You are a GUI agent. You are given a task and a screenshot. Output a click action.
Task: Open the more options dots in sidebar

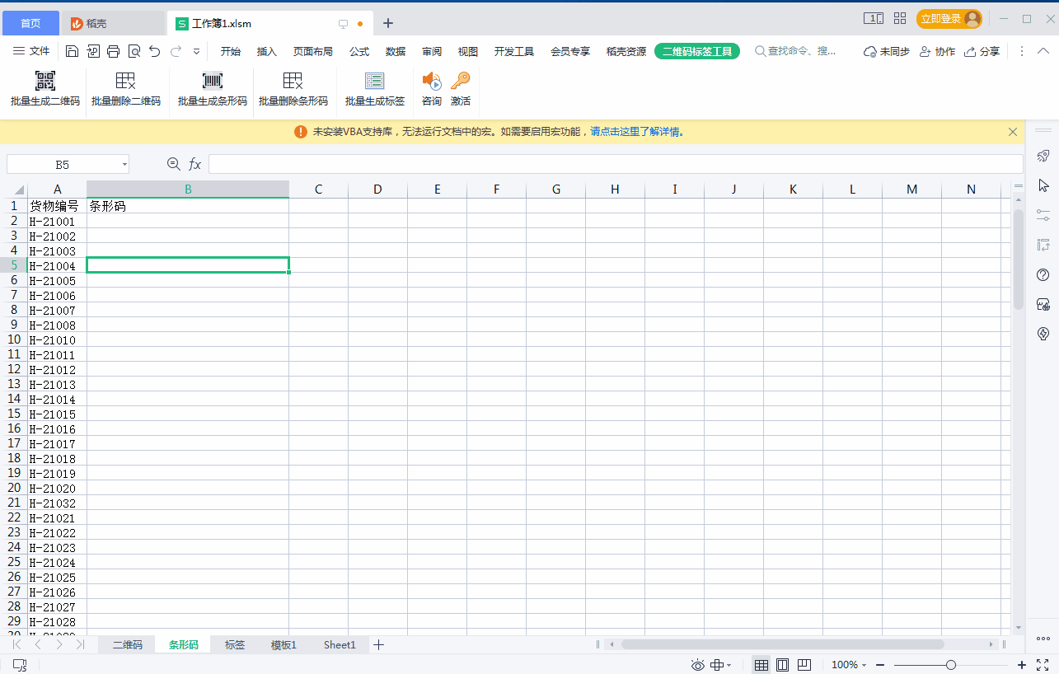(1043, 639)
